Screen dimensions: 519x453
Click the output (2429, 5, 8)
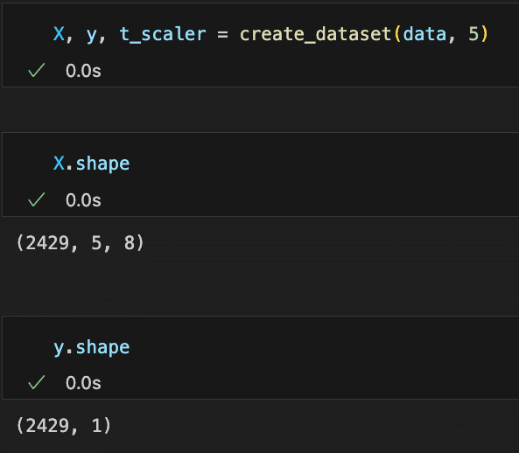pyautogui.click(x=81, y=243)
